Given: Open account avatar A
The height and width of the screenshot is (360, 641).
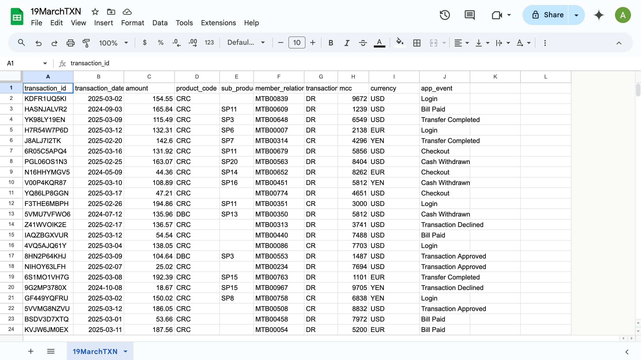Looking at the screenshot, I should tap(623, 15).
